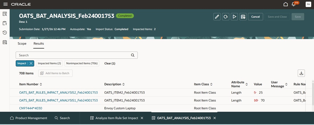Click the Submission Date 1/27/26 12:46 PM text
This screenshot has height=125, width=314.
(x=42, y=29)
